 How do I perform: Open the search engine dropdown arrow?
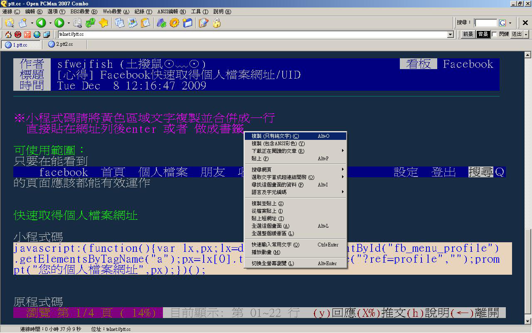tap(510, 23)
